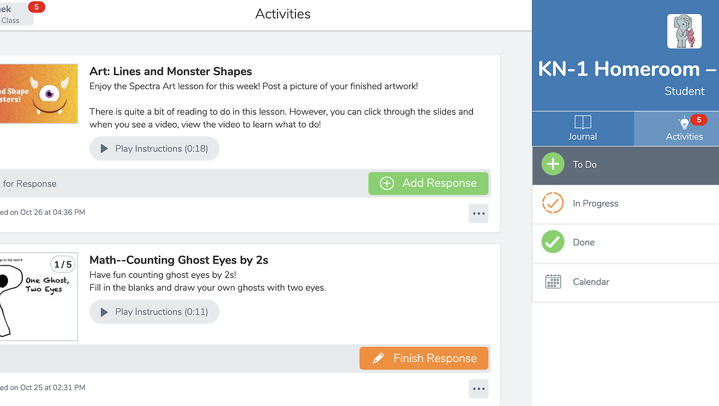The image size is (719, 406).
Task: Open the ghost eyes worksheet thumbnail
Action: pyautogui.click(x=39, y=297)
